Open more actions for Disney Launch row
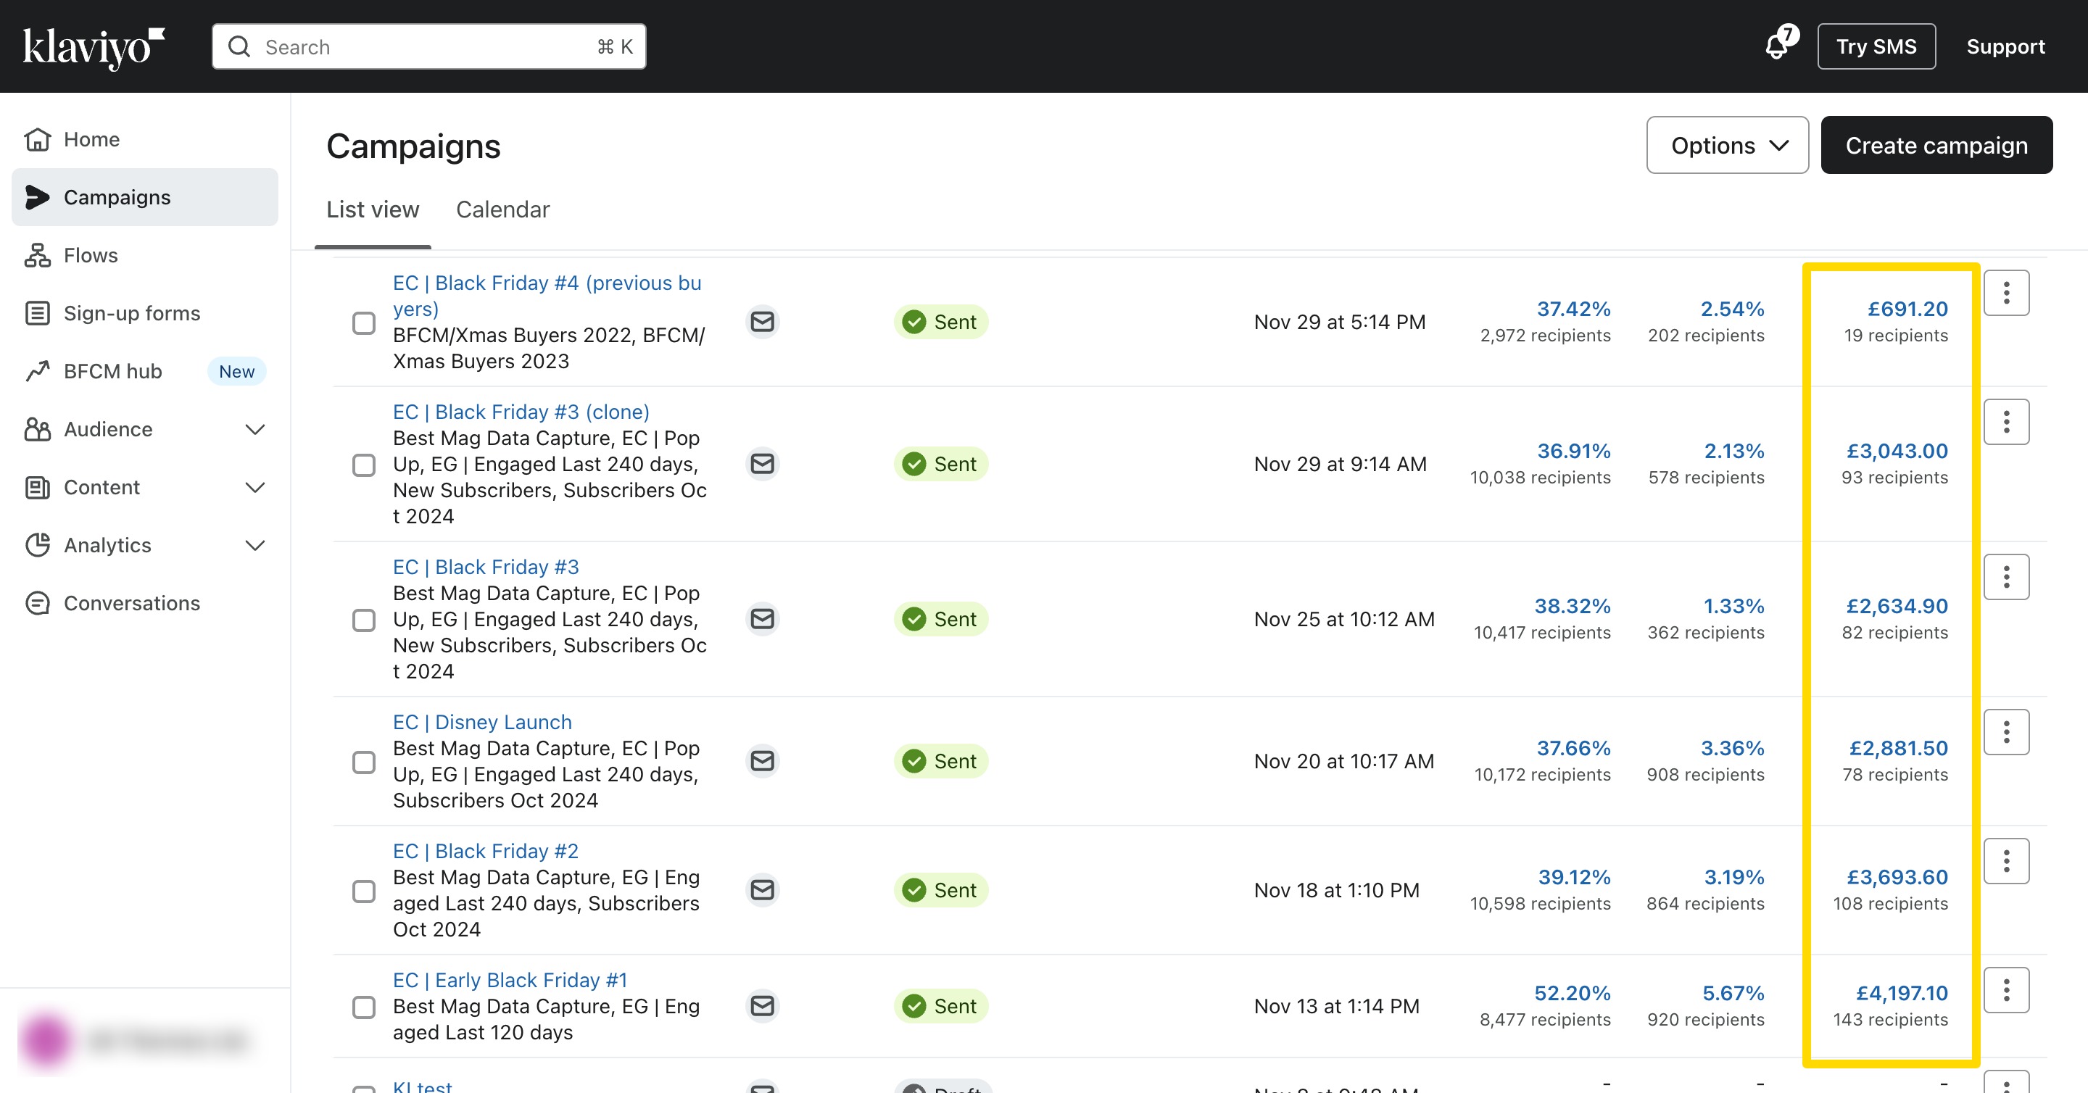The image size is (2088, 1093). tap(2006, 731)
